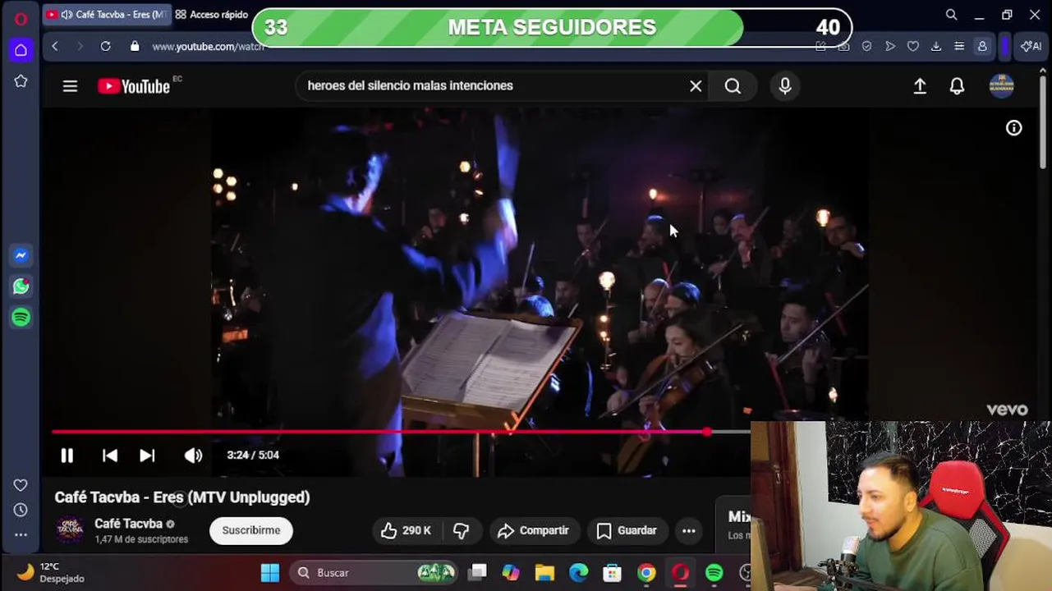1052x591 pixels.
Task: Switch to the Café Tacvba - Eres tab
Action: point(107,15)
